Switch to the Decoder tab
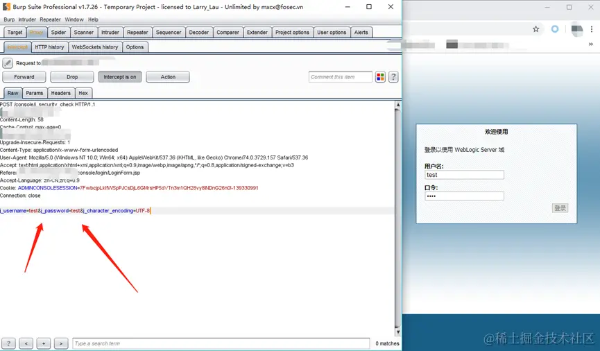600x351 pixels. [199, 33]
